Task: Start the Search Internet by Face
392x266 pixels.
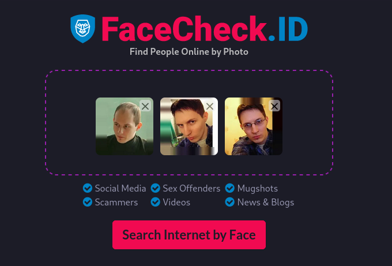Action: (x=189, y=235)
